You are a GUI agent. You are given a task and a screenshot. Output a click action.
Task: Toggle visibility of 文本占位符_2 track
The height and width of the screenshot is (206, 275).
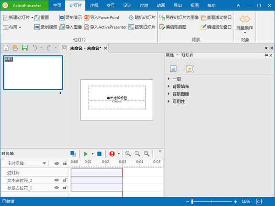tap(57, 180)
